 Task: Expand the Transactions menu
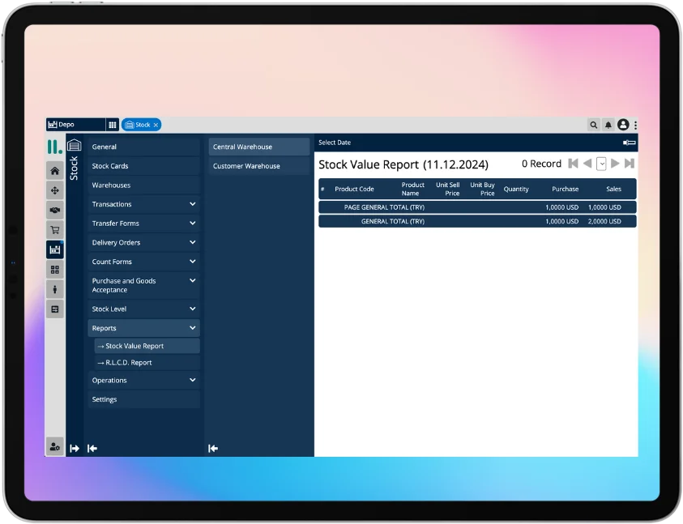pos(143,203)
